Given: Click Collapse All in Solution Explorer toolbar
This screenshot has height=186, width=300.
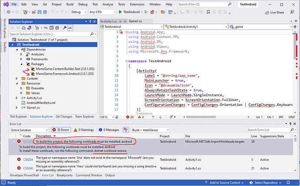Looking at the screenshot, I should point(51,28).
